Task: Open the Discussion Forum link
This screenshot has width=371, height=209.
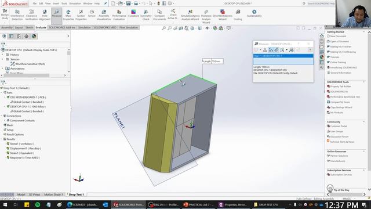Action: [x=339, y=137]
